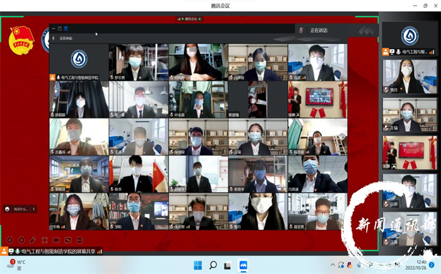
Task: Select the 宫梁 thumbnail in right sidebar
Action: coord(409,191)
